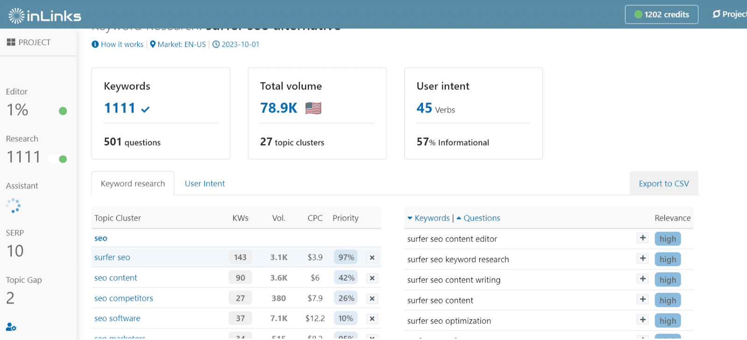Open the How it works link

122,44
